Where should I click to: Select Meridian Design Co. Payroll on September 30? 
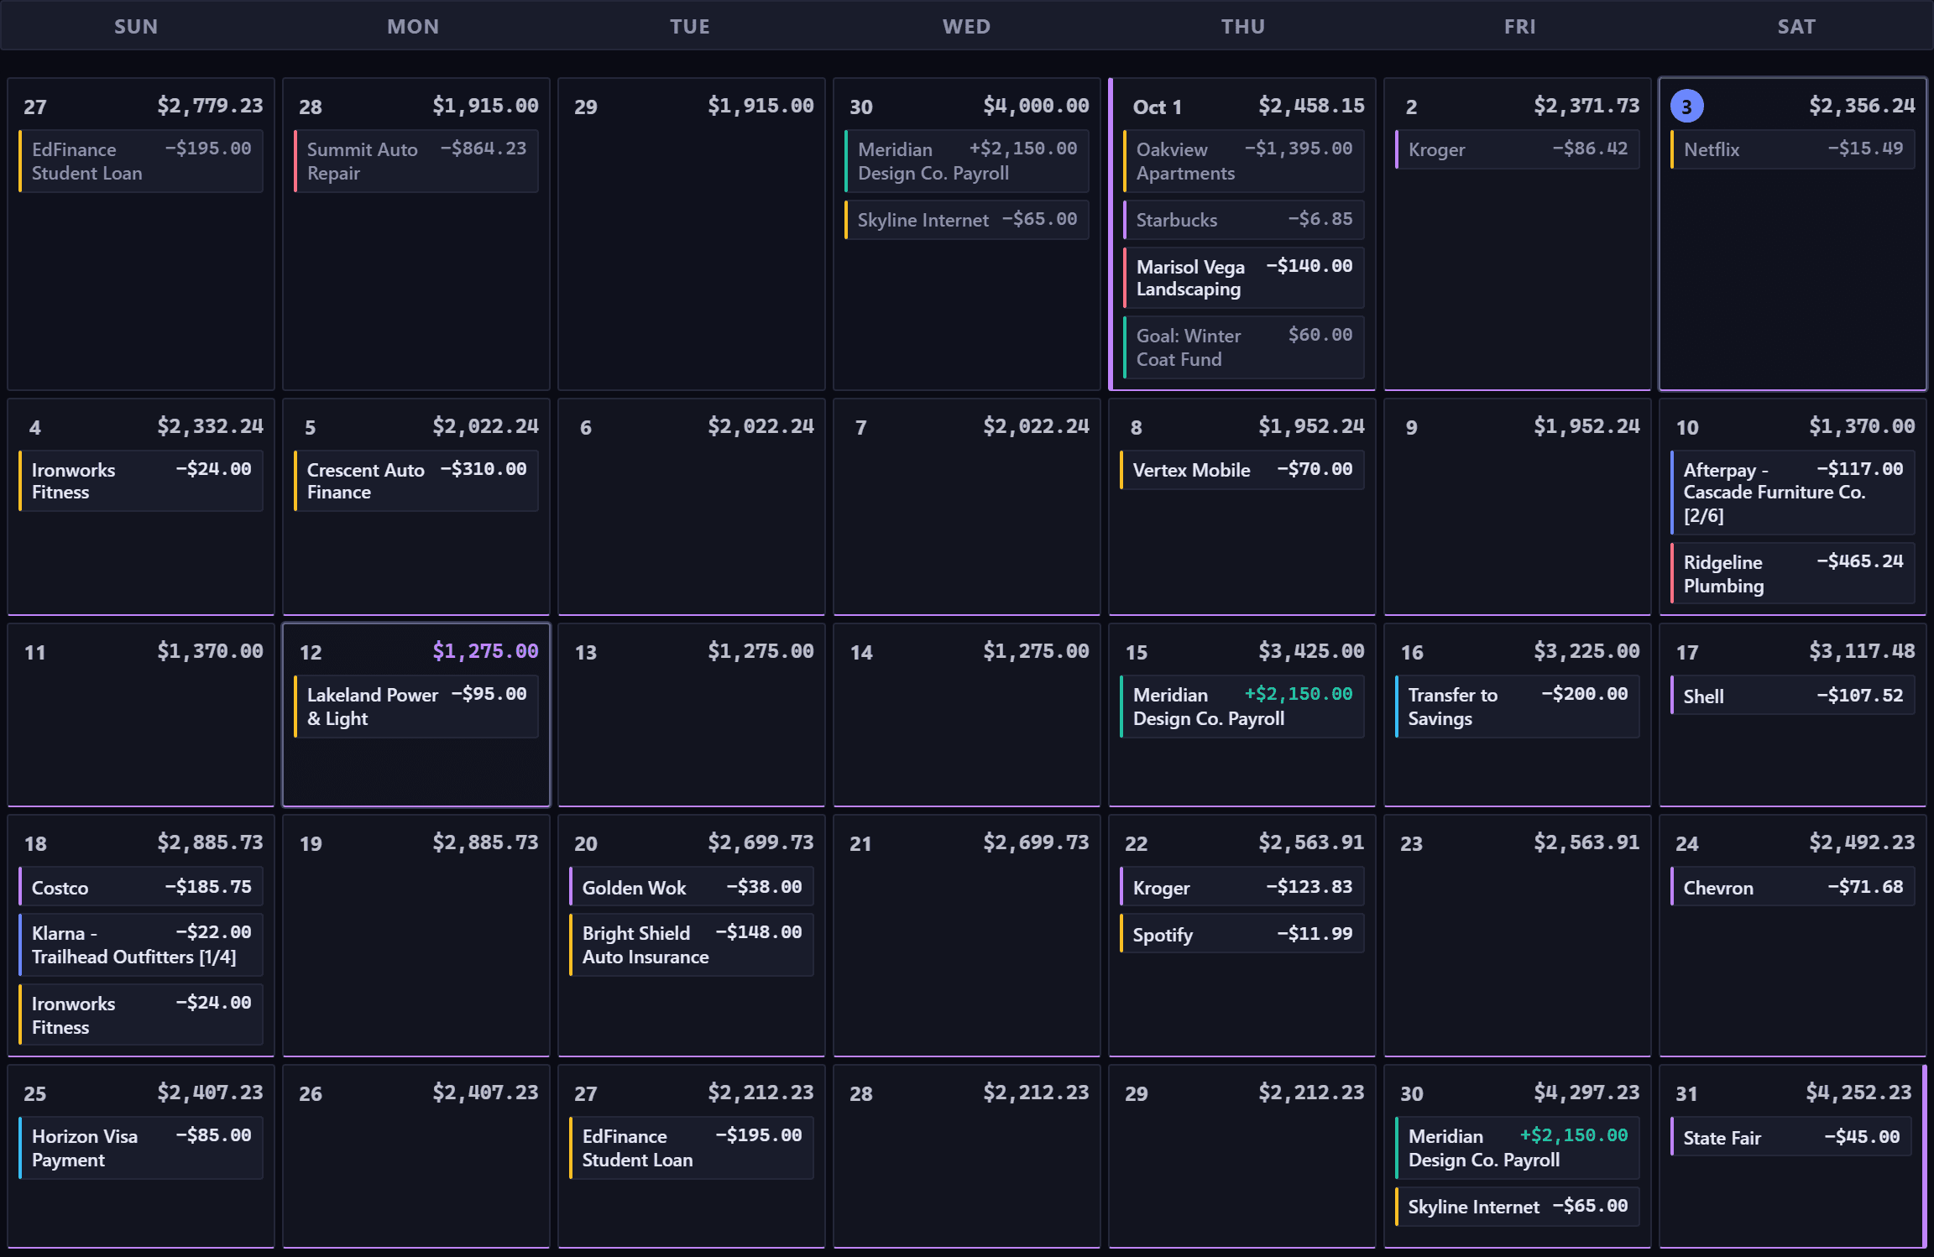tap(966, 161)
